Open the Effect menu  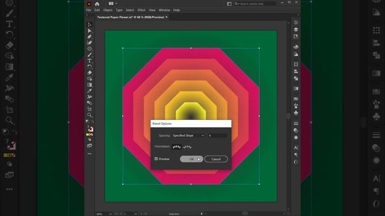pos(141,10)
